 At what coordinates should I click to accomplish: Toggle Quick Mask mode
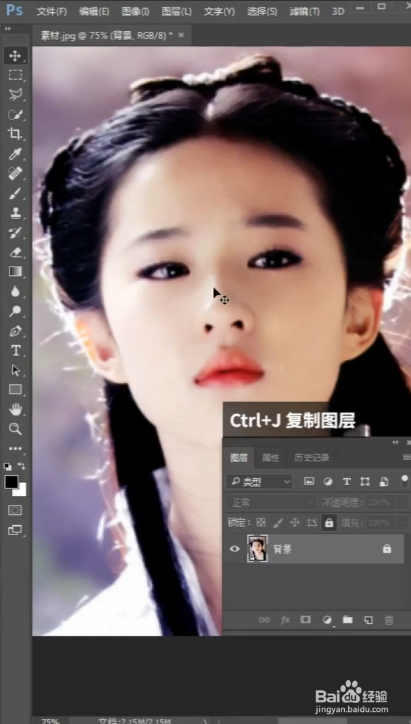pos(16,510)
